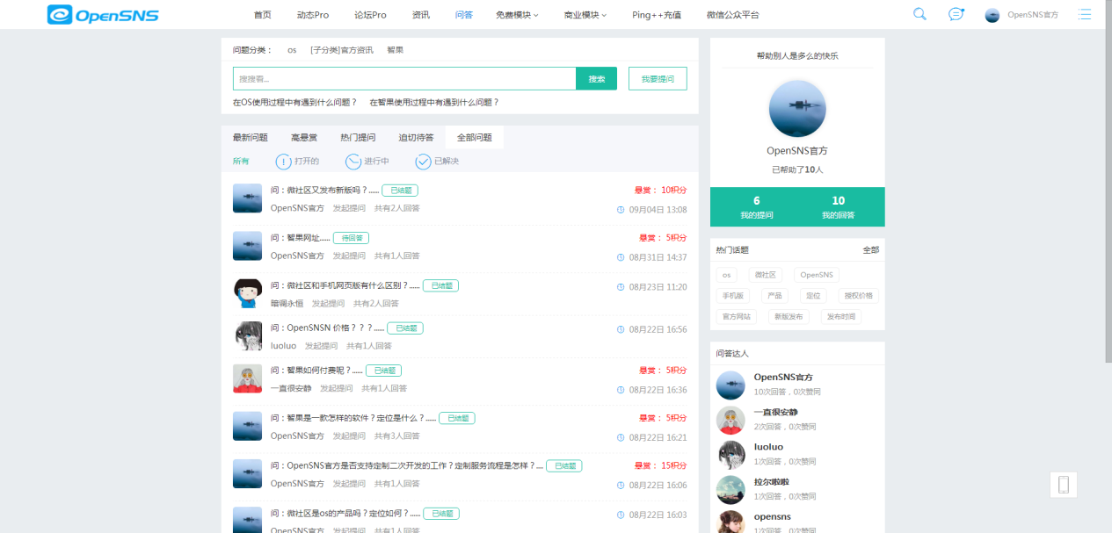Click 我的提问 count in profile card
Image resolution: width=1112 pixels, height=533 pixels.
(x=756, y=207)
